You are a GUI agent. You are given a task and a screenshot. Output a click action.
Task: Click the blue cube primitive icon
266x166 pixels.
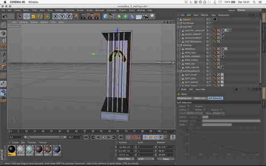pos(105,17)
